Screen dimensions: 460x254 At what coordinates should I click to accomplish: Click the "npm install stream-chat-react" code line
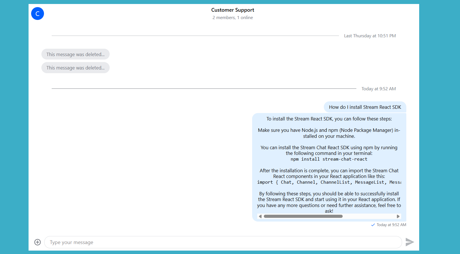click(329, 159)
